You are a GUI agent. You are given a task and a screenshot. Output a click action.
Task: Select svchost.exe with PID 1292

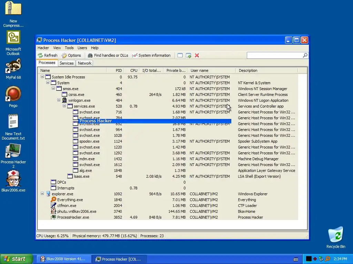coord(168,153)
